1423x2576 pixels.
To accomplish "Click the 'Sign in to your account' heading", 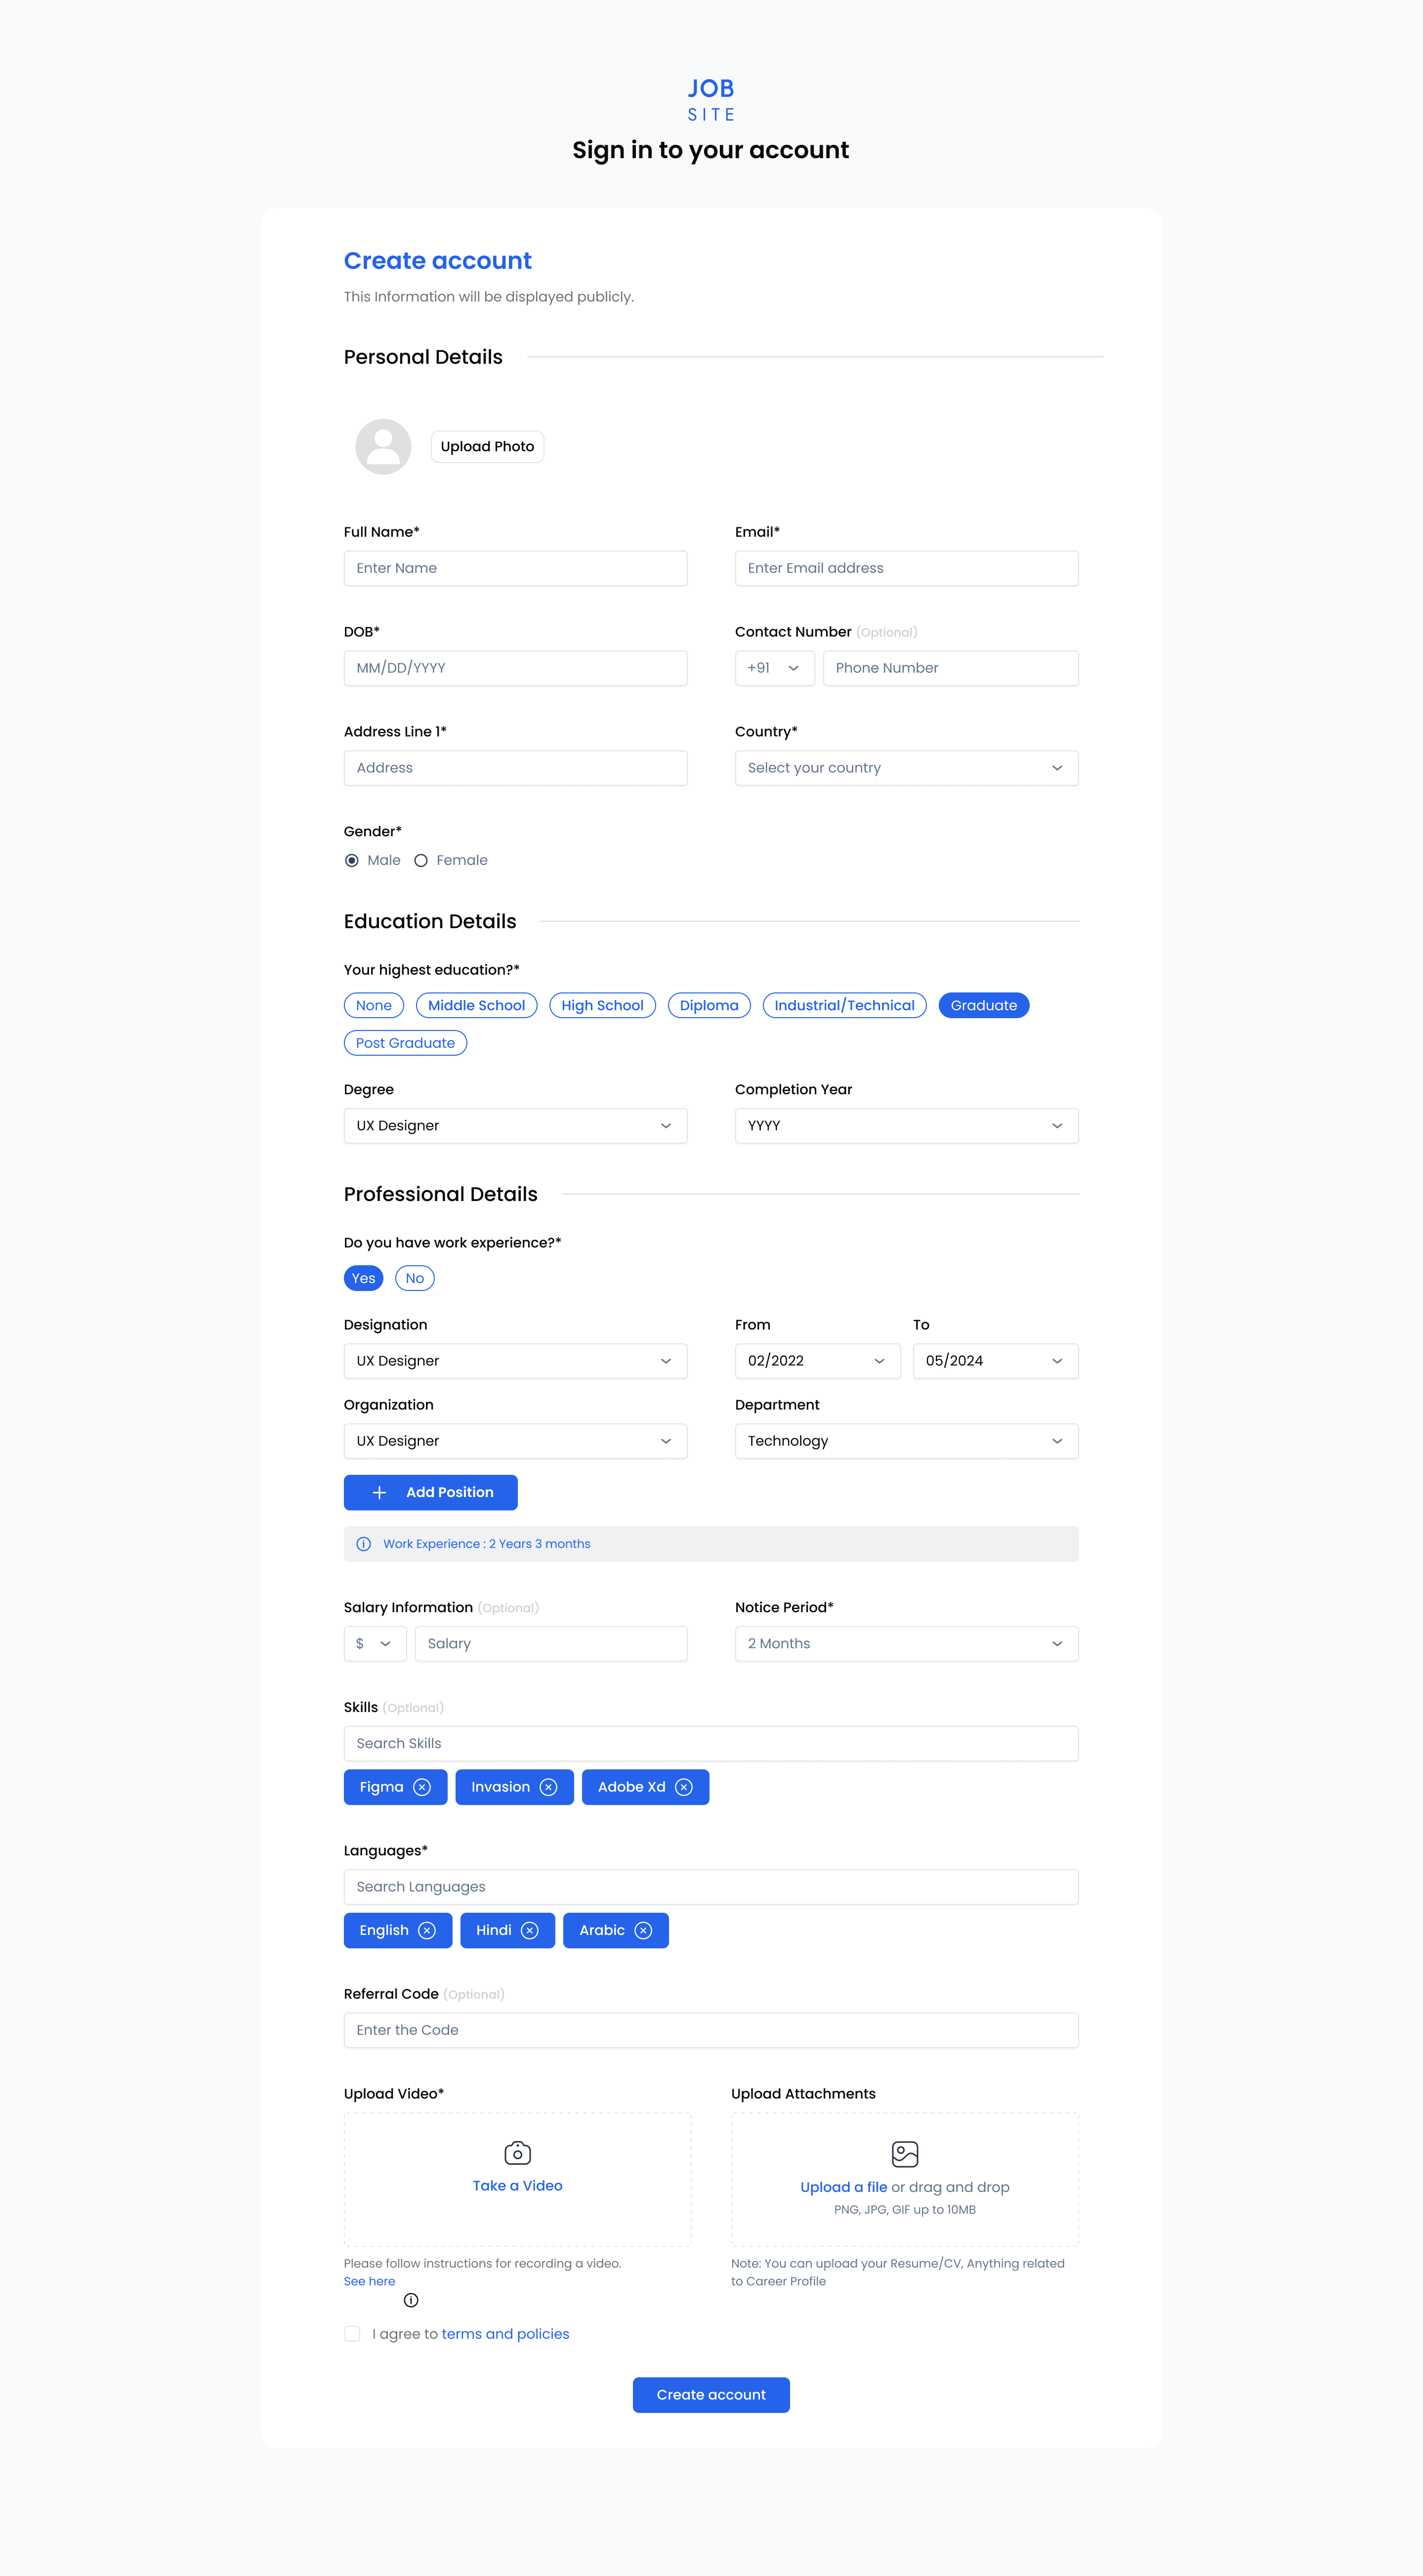I will tap(711, 150).
